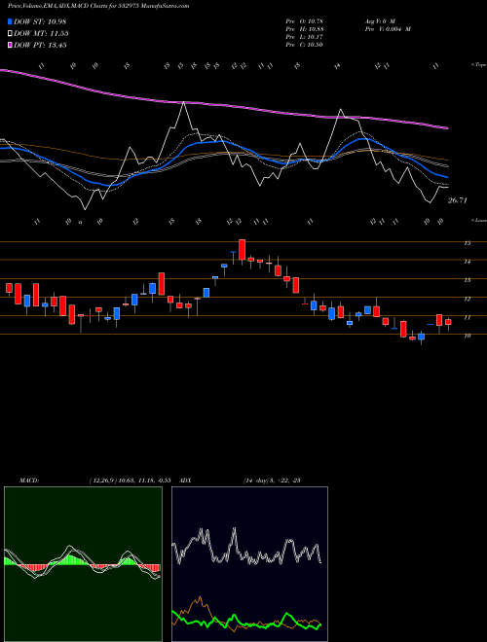487x642 pixels.
Task: Click the magenta long-term moving average line
Action: (x=224, y=105)
